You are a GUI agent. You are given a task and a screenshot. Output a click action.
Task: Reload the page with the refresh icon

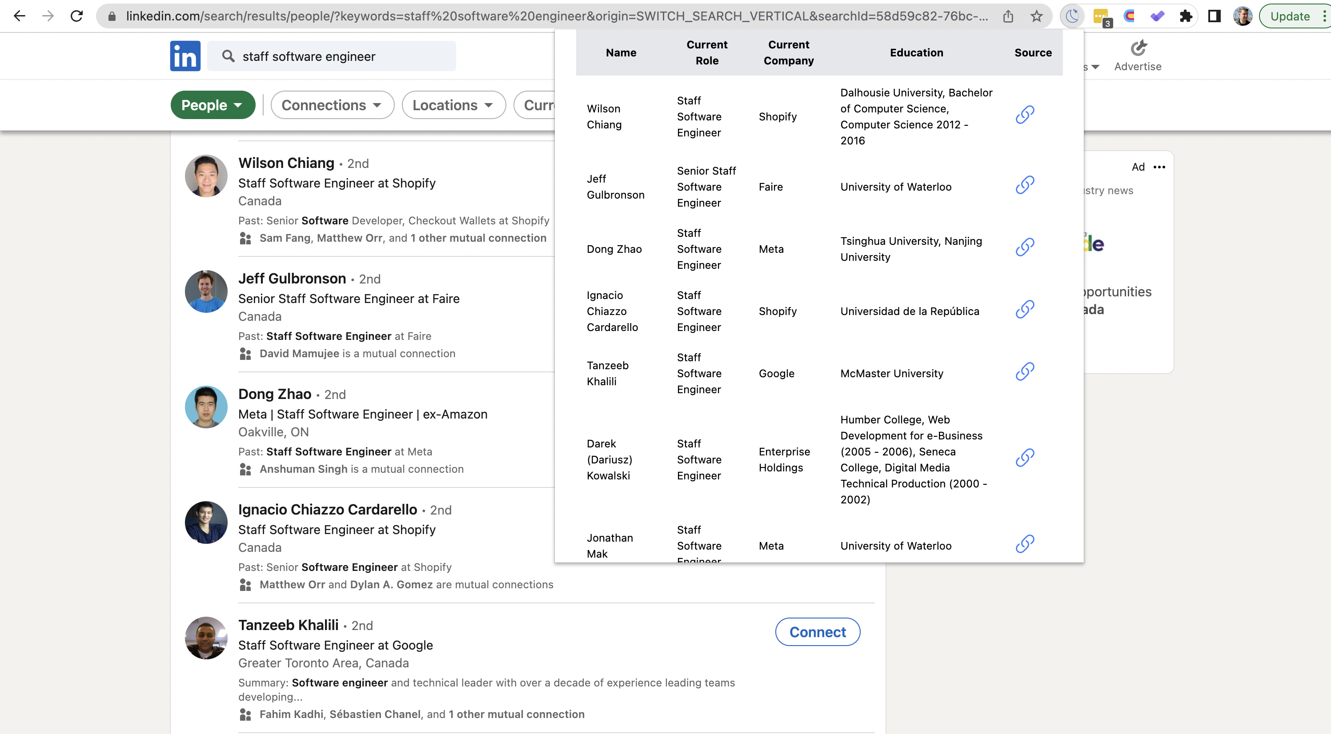click(77, 16)
